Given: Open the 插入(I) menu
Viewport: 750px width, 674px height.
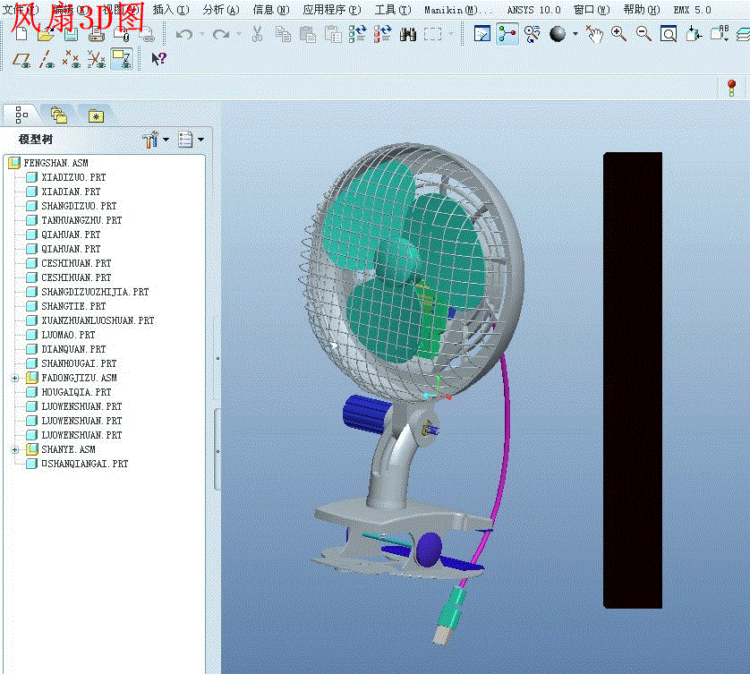Looking at the screenshot, I should pos(171,10).
